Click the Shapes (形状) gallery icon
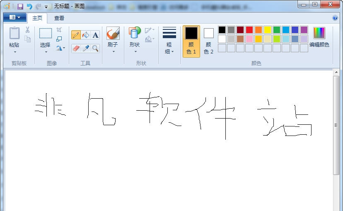 135,33
